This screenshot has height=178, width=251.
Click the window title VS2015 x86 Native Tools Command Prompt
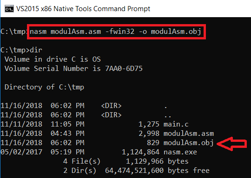pyautogui.click(x=83, y=9)
